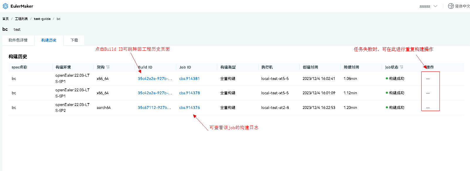Open Build ID link in first row
The width and height of the screenshot is (470, 171).
coord(155,78)
